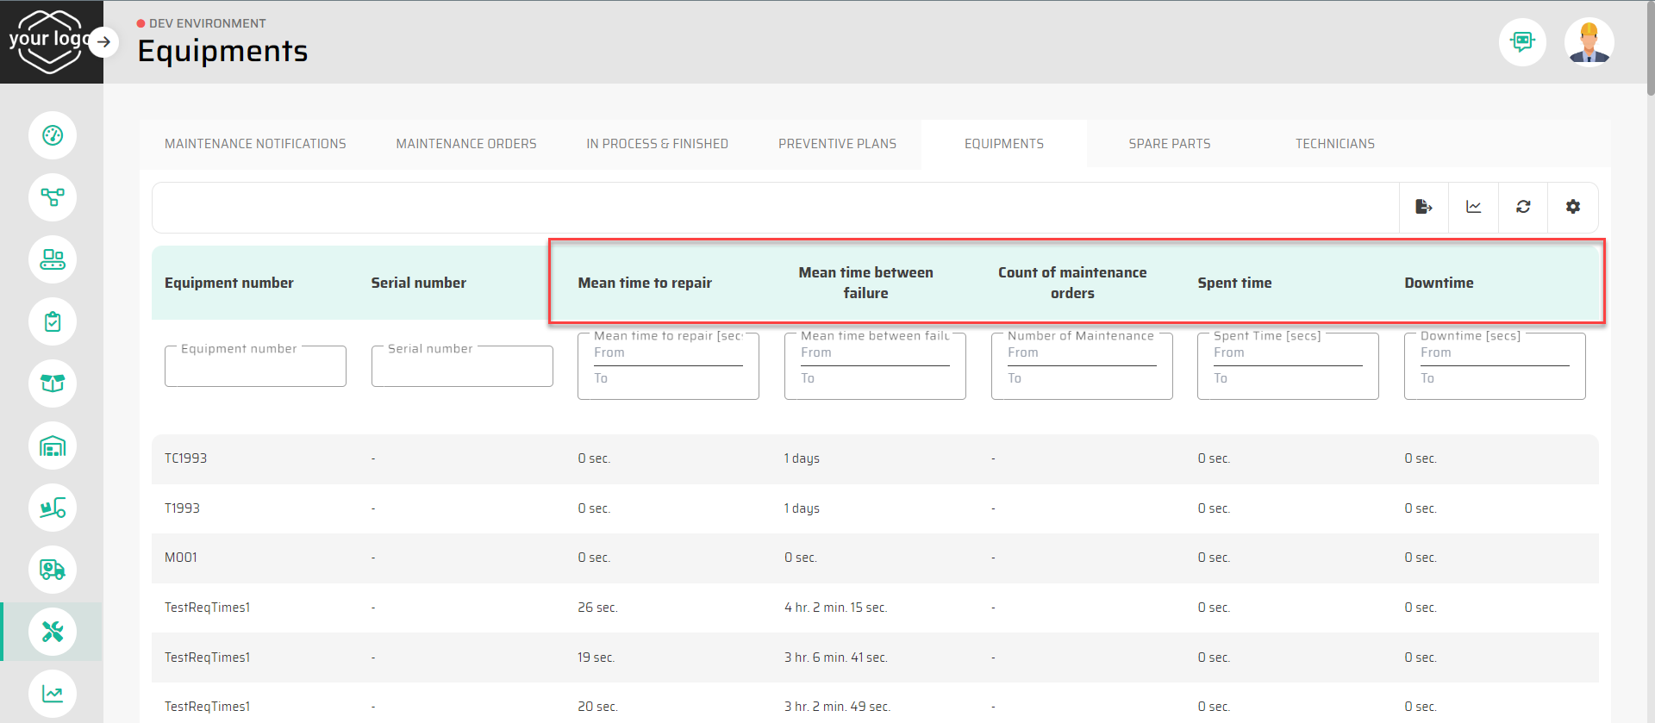Sort by Downtime column header

(1438, 283)
